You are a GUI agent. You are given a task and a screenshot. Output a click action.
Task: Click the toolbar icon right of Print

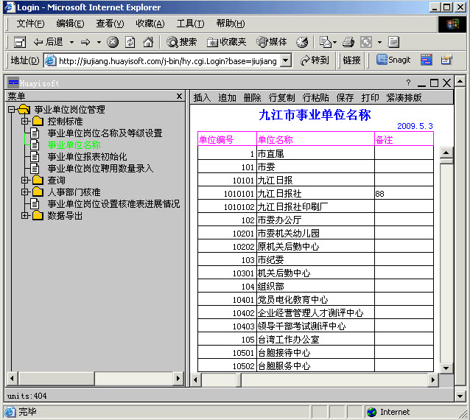pyautogui.click(x=366, y=42)
